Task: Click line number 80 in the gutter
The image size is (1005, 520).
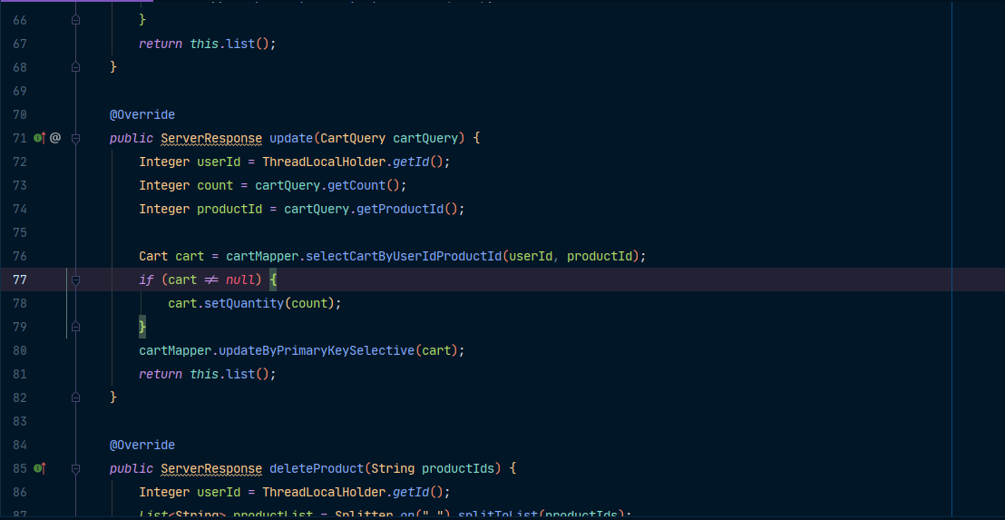Action: [x=20, y=350]
